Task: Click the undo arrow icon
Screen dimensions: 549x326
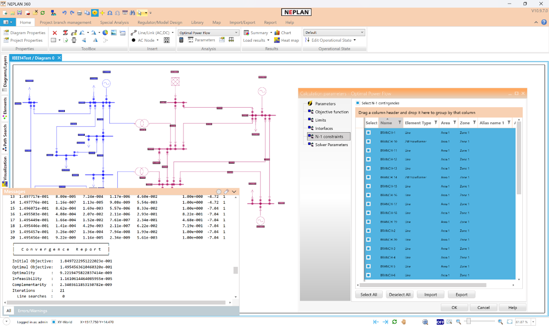Action: [x=64, y=13]
